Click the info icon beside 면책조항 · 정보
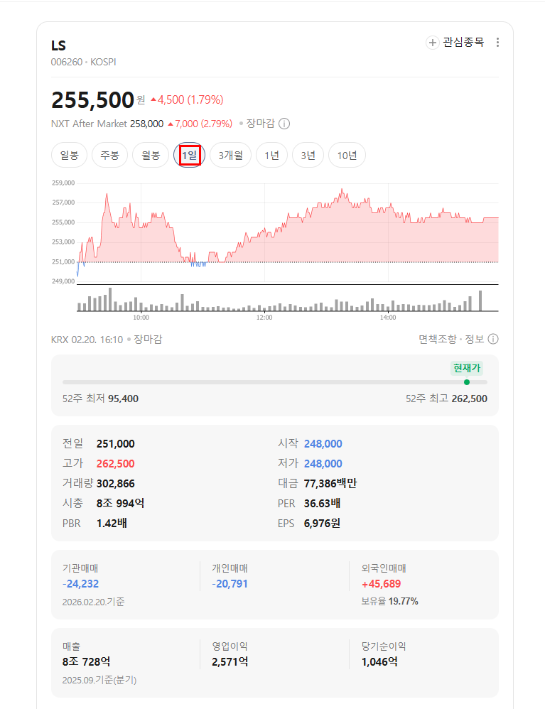This screenshot has width=545, height=709. tap(493, 339)
